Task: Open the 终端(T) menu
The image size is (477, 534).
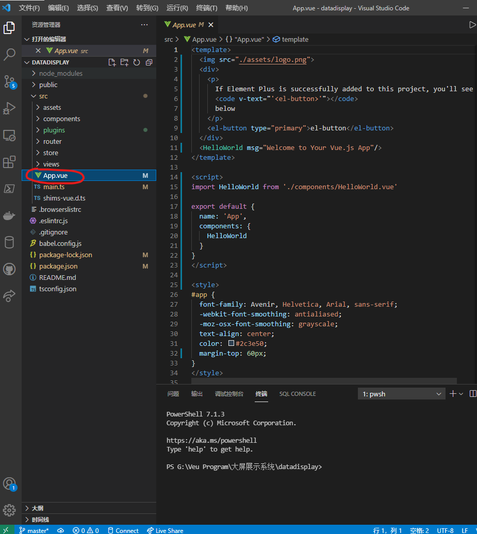Action: [207, 8]
